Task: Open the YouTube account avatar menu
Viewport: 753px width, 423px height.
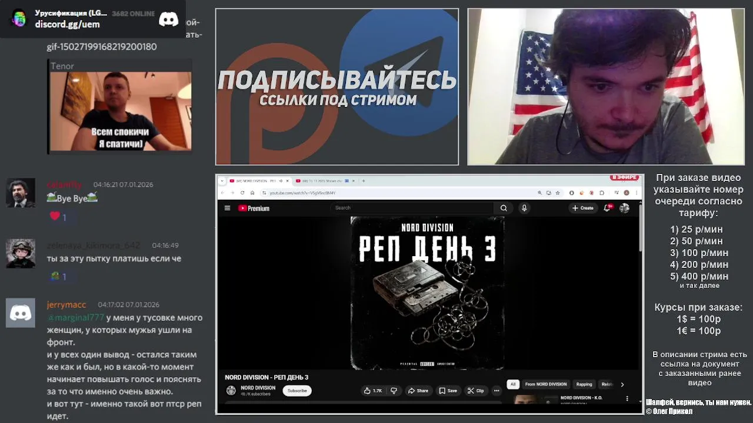Action: (625, 208)
